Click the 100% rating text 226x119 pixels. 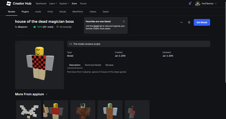click(x=39, y=27)
